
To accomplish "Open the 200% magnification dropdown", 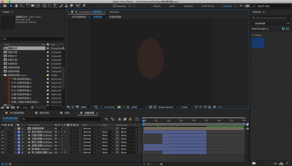I will (86, 107).
